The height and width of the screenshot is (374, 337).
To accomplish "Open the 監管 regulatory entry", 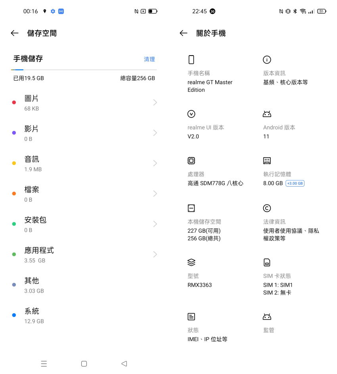I will (x=269, y=330).
